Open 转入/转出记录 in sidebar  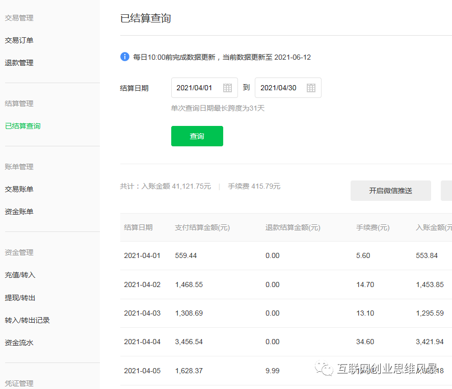(x=28, y=320)
